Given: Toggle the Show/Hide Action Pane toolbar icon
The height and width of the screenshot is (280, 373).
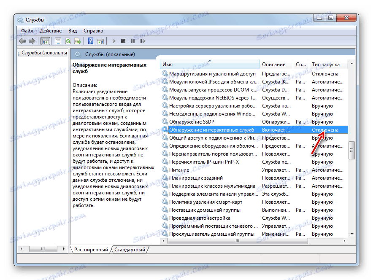Looking at the screenshot, I should click(x=100, y=41).
